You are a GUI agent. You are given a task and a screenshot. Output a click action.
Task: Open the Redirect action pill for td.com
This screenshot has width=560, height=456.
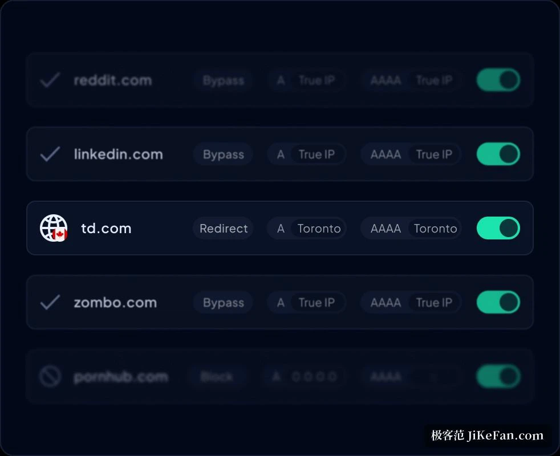pos(224,228)
